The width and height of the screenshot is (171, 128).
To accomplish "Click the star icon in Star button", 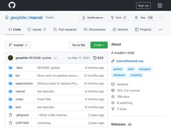I will click(136, 18).
